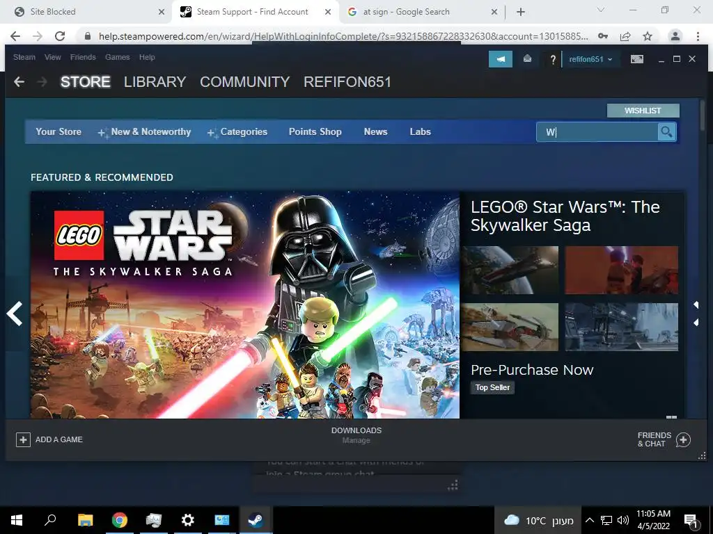View the lightsaber duel screenshot thumbnail
The height and width of the screenshot is (534, 713).
coord(622,270)
